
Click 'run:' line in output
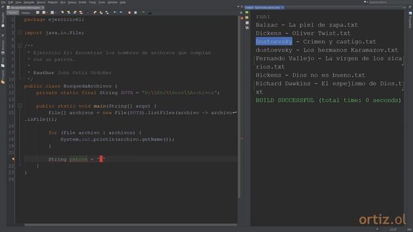coord(263,17)
